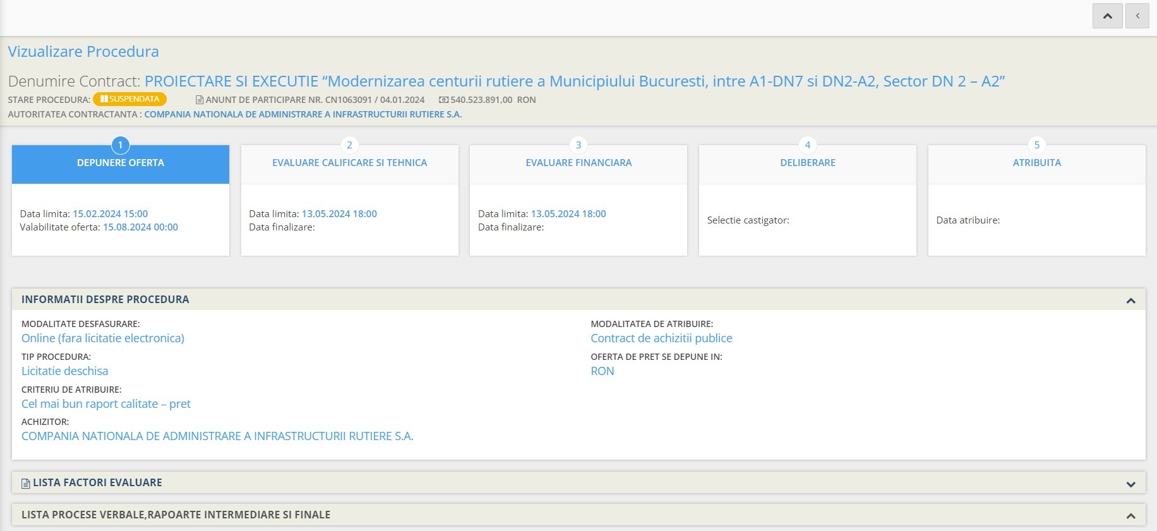Select the DEPUNERE OFERTA step tab

tap(121, 165)
